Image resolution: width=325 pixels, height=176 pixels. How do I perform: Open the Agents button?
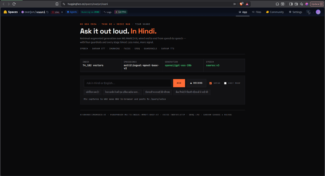pos(72,12)
